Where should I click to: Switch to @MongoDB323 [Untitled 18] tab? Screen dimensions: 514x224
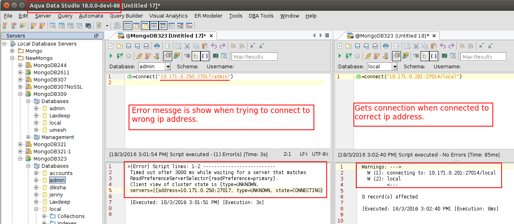click(392, 36)
